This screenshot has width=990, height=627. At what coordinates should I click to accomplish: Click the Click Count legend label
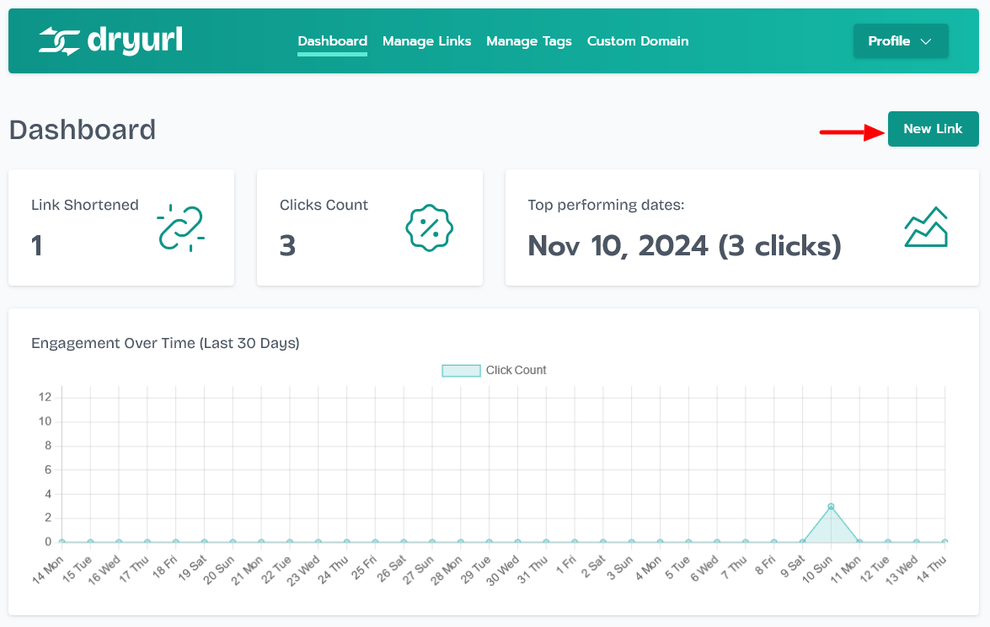tap(516, 371)
